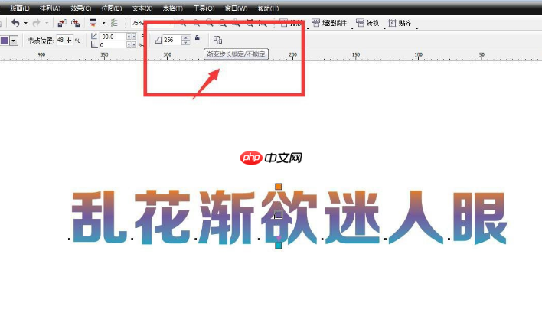This screenshot has height=316, width=542.
Task: Click the copy fill properties icon
Action: [217, 40]
